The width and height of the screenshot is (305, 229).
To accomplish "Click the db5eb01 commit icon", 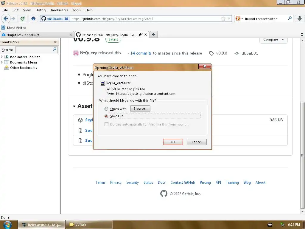I will (x=236, y=53).
